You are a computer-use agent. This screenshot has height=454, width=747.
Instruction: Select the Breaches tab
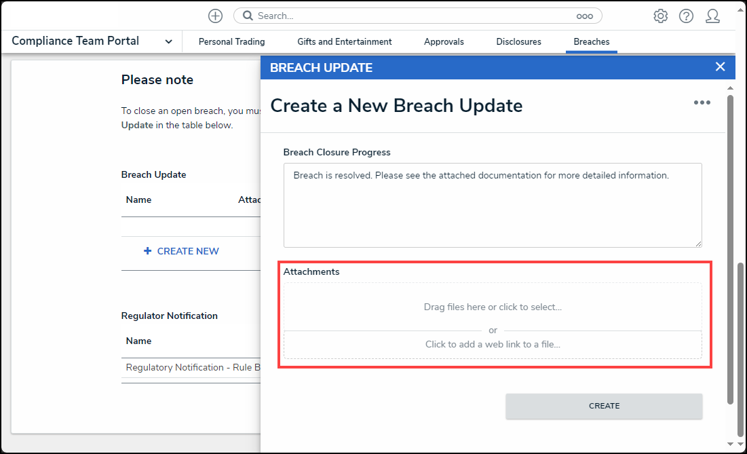click(591, 41)
